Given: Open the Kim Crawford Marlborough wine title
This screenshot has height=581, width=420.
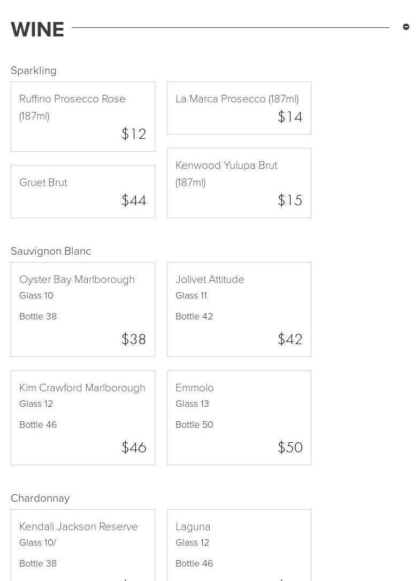Looking at the screenshot, I should (82, 388).
